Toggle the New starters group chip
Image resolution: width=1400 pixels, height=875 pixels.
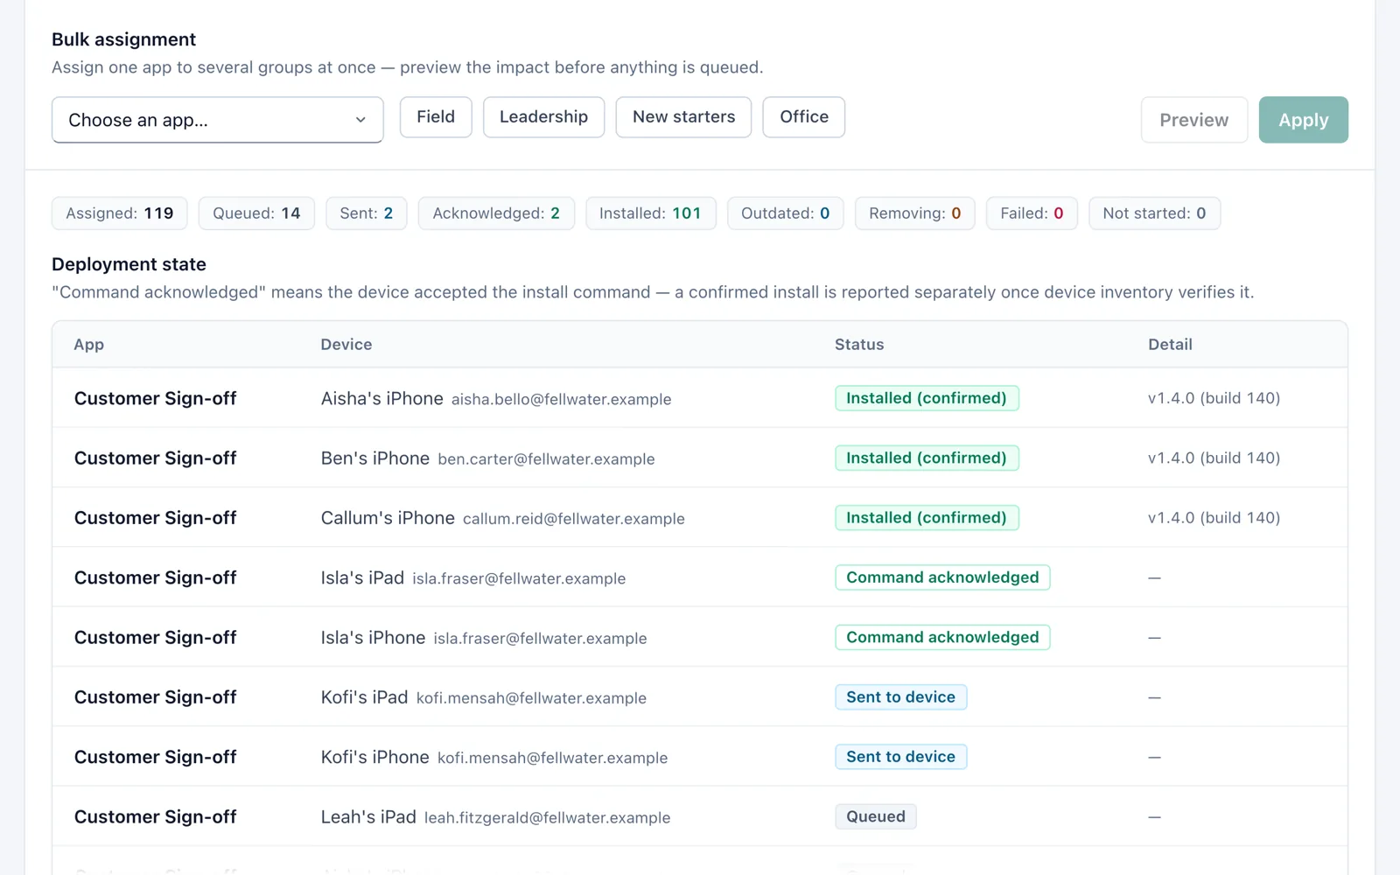pos(683,117)
